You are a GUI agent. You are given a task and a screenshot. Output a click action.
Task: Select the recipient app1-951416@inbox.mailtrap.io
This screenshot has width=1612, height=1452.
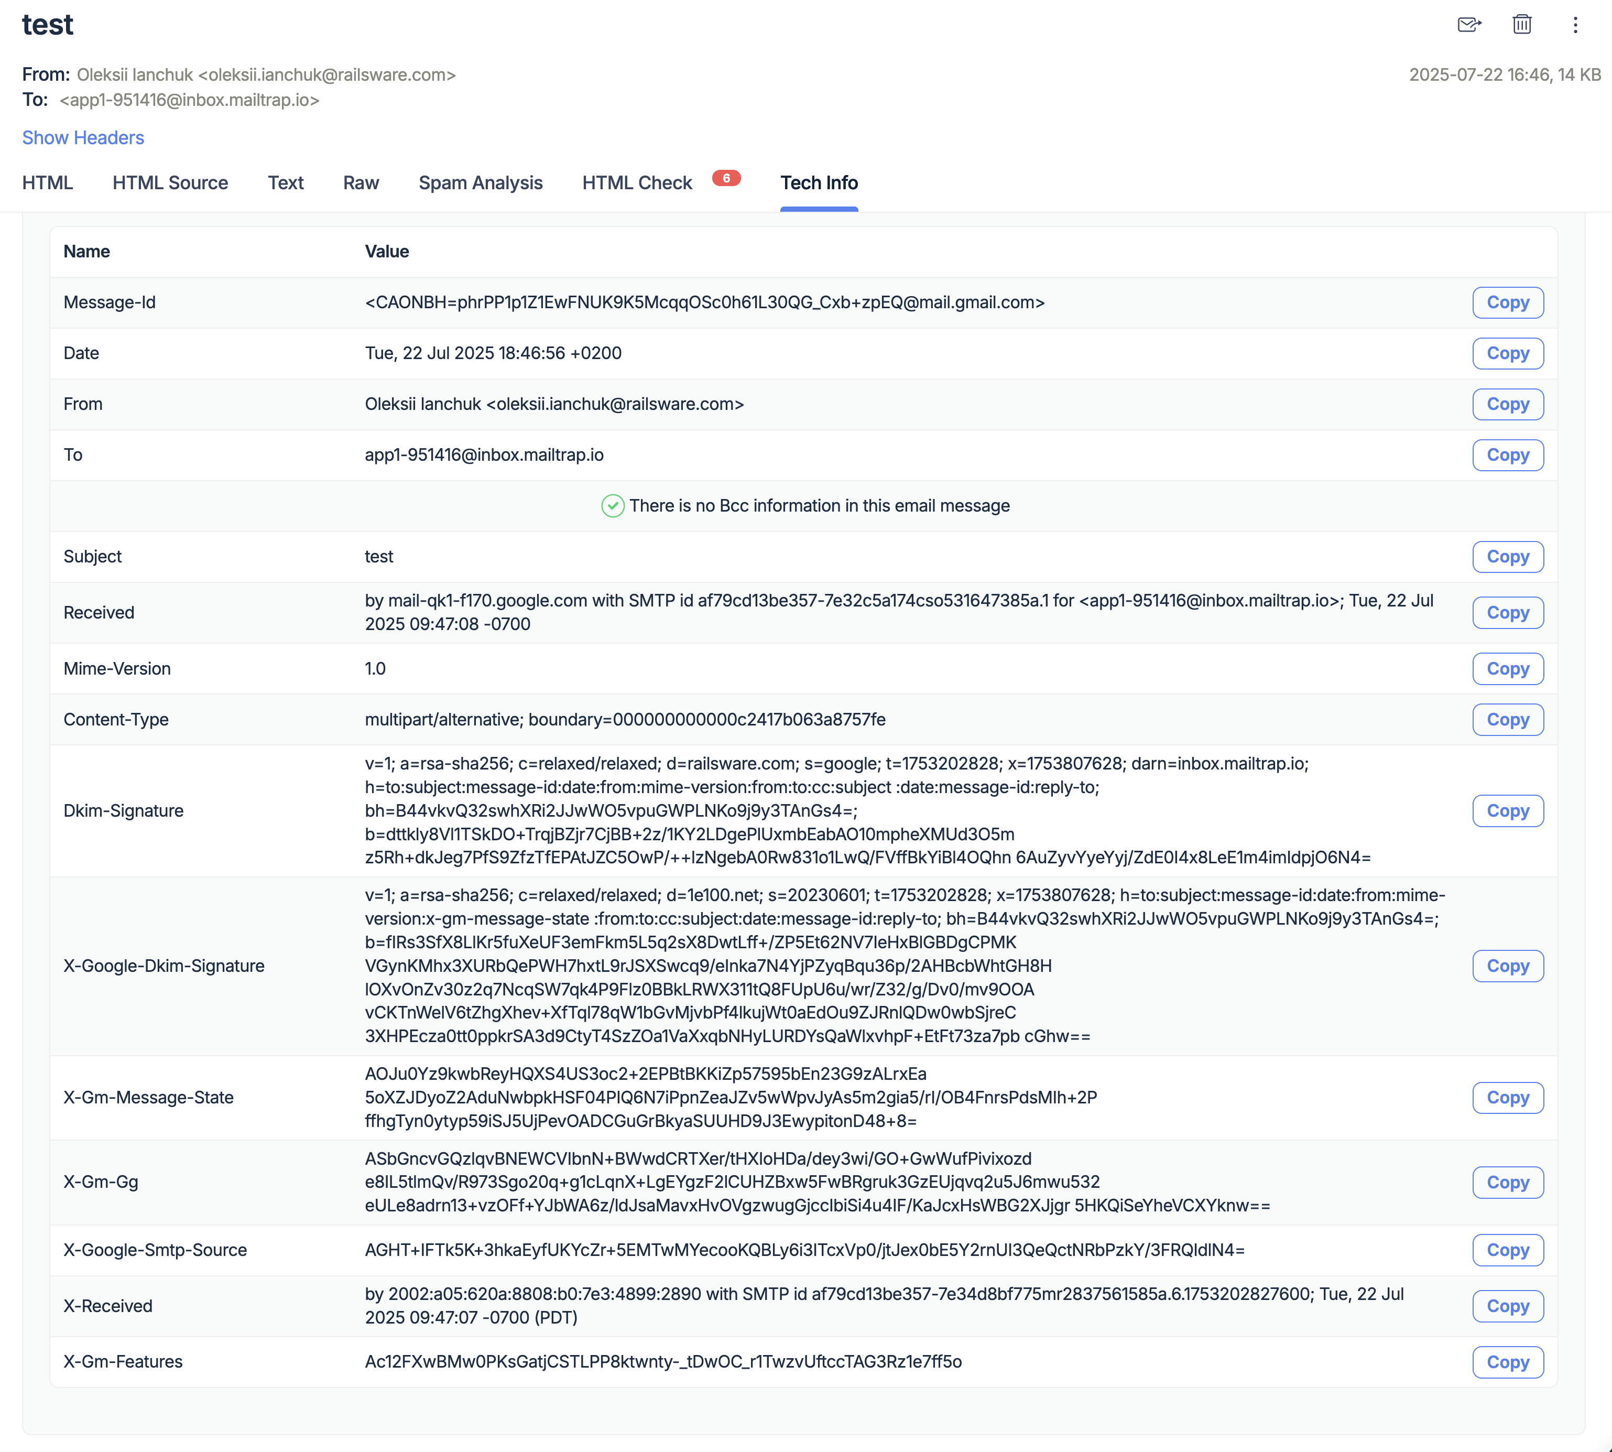point(189,101)
